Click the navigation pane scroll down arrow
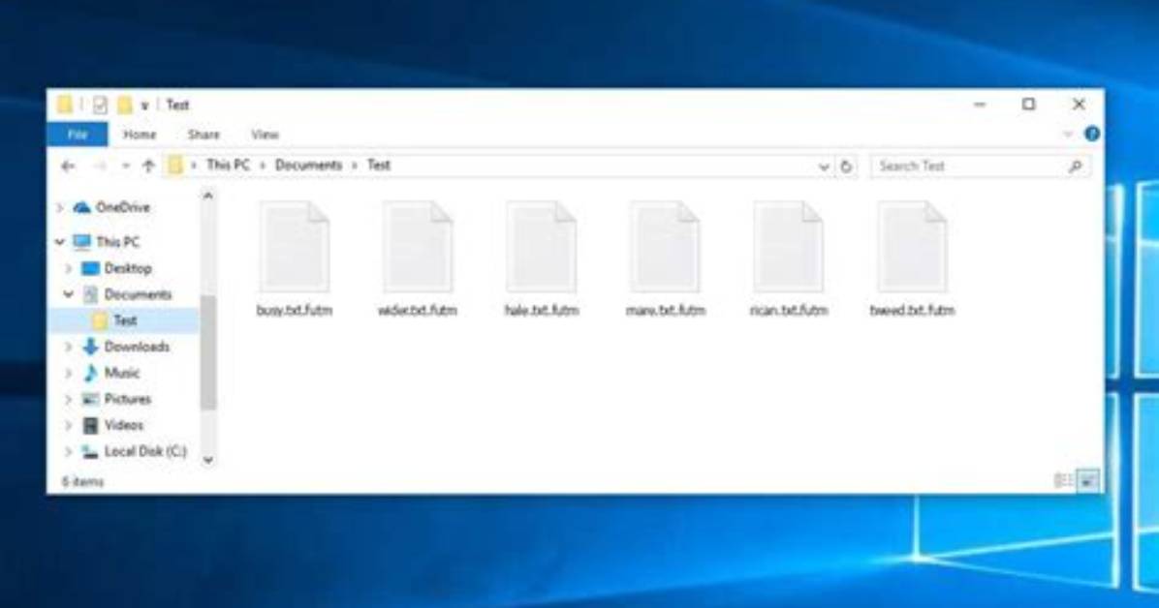This screenshot has height=608, width=1159. coord(208,460)
